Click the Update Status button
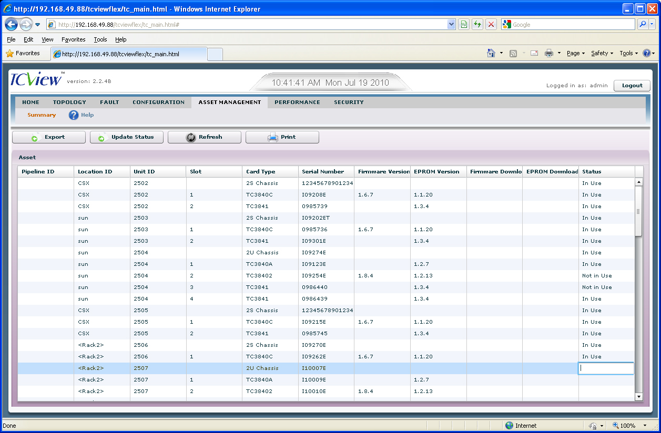Image resolution: width=661 pixels, height=433 pixels. click(x=127, y=137)
